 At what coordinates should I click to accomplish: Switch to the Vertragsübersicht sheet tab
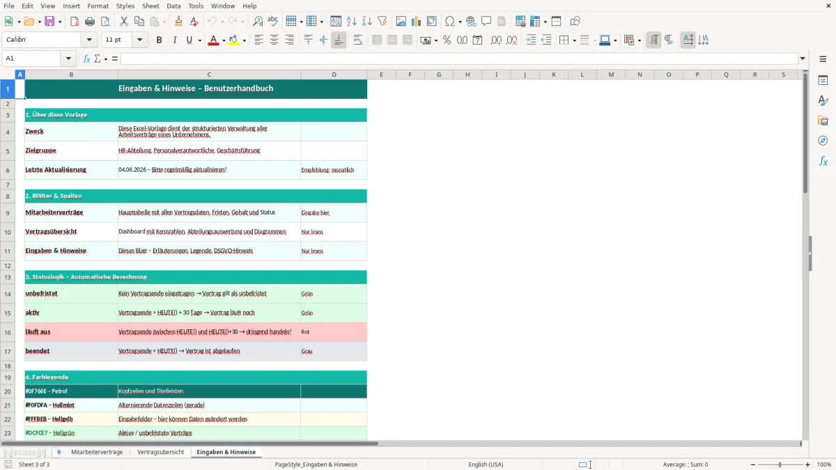click(161, 452)
